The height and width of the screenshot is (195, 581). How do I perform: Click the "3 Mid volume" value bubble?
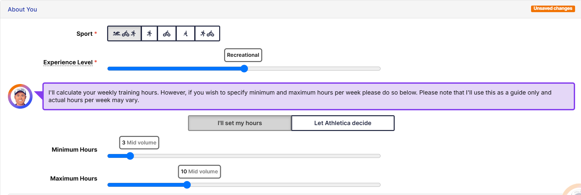[x=139, y=143]
